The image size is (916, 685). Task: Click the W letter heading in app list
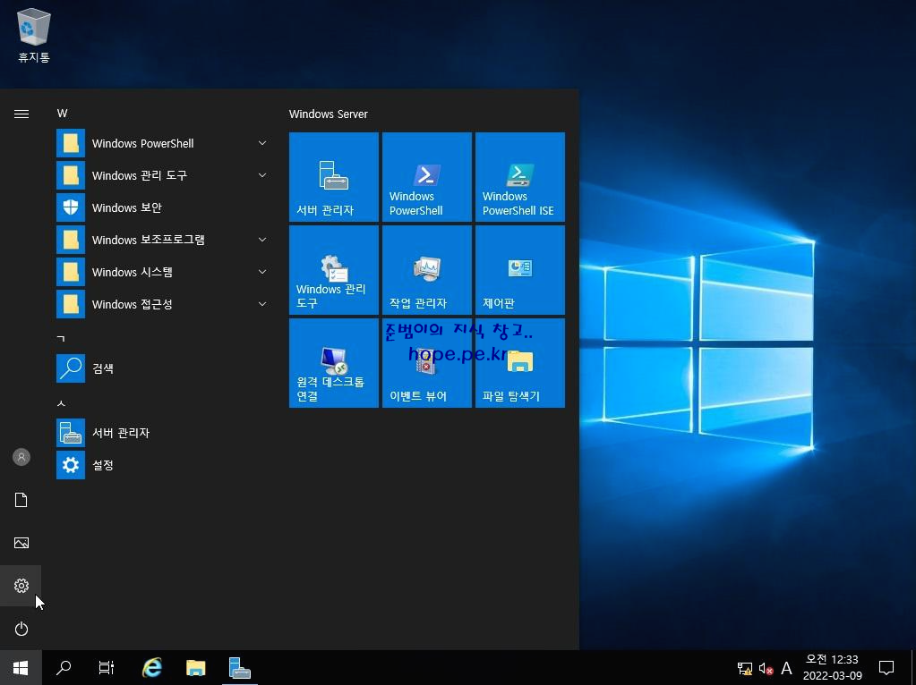point(62,114)
